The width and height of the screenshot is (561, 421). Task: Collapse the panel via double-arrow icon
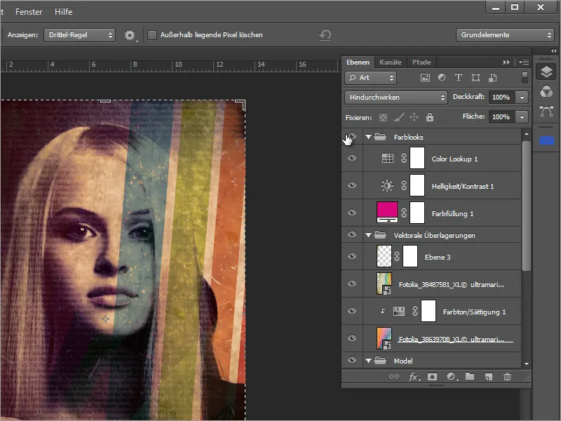pos(506,62)
